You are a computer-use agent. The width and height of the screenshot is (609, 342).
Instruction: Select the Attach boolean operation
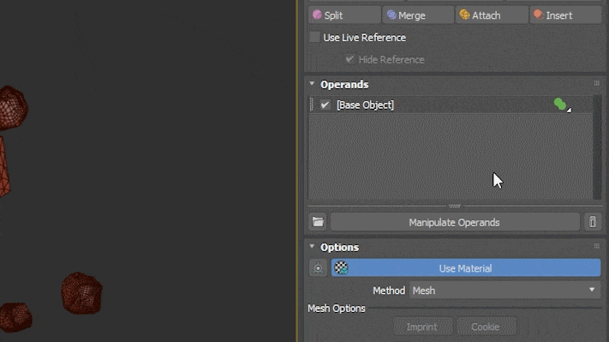point(492,15)
